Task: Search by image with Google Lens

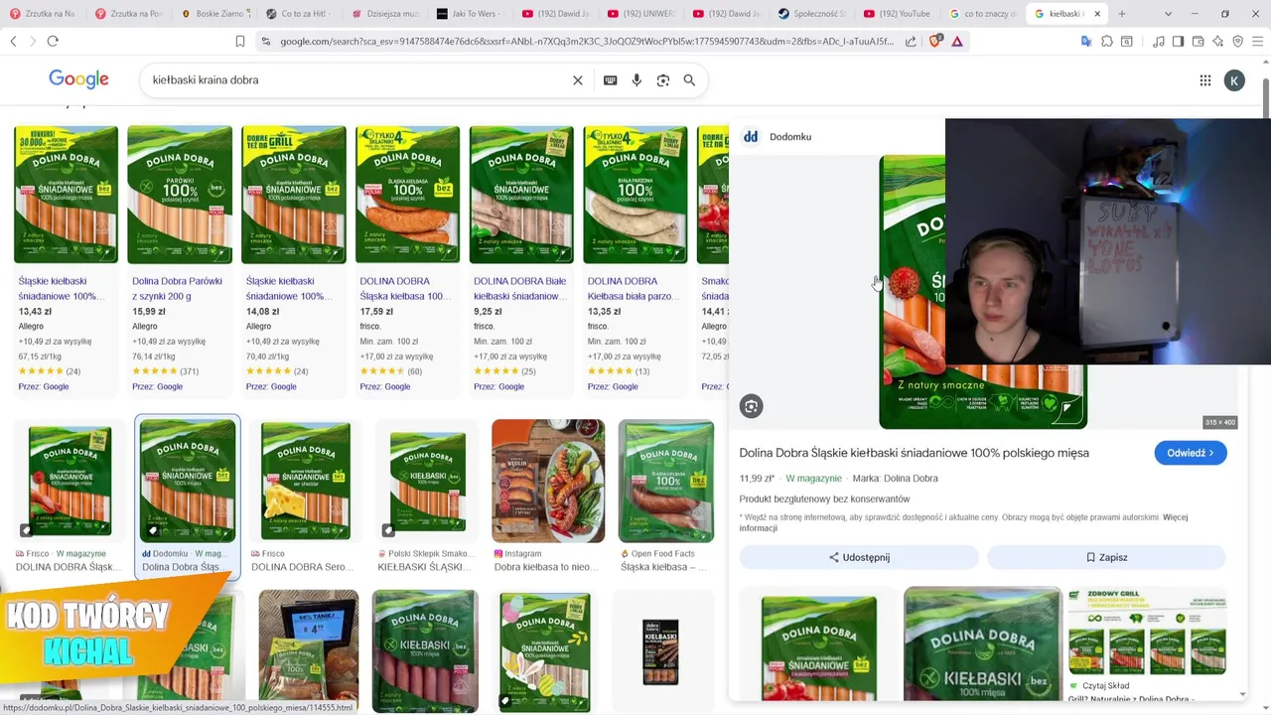Action: coord(663,80)
